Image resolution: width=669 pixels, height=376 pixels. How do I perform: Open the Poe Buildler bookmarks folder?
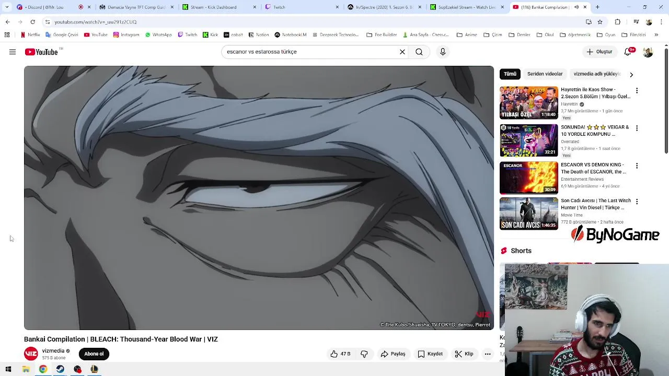[x=382, y=35]
